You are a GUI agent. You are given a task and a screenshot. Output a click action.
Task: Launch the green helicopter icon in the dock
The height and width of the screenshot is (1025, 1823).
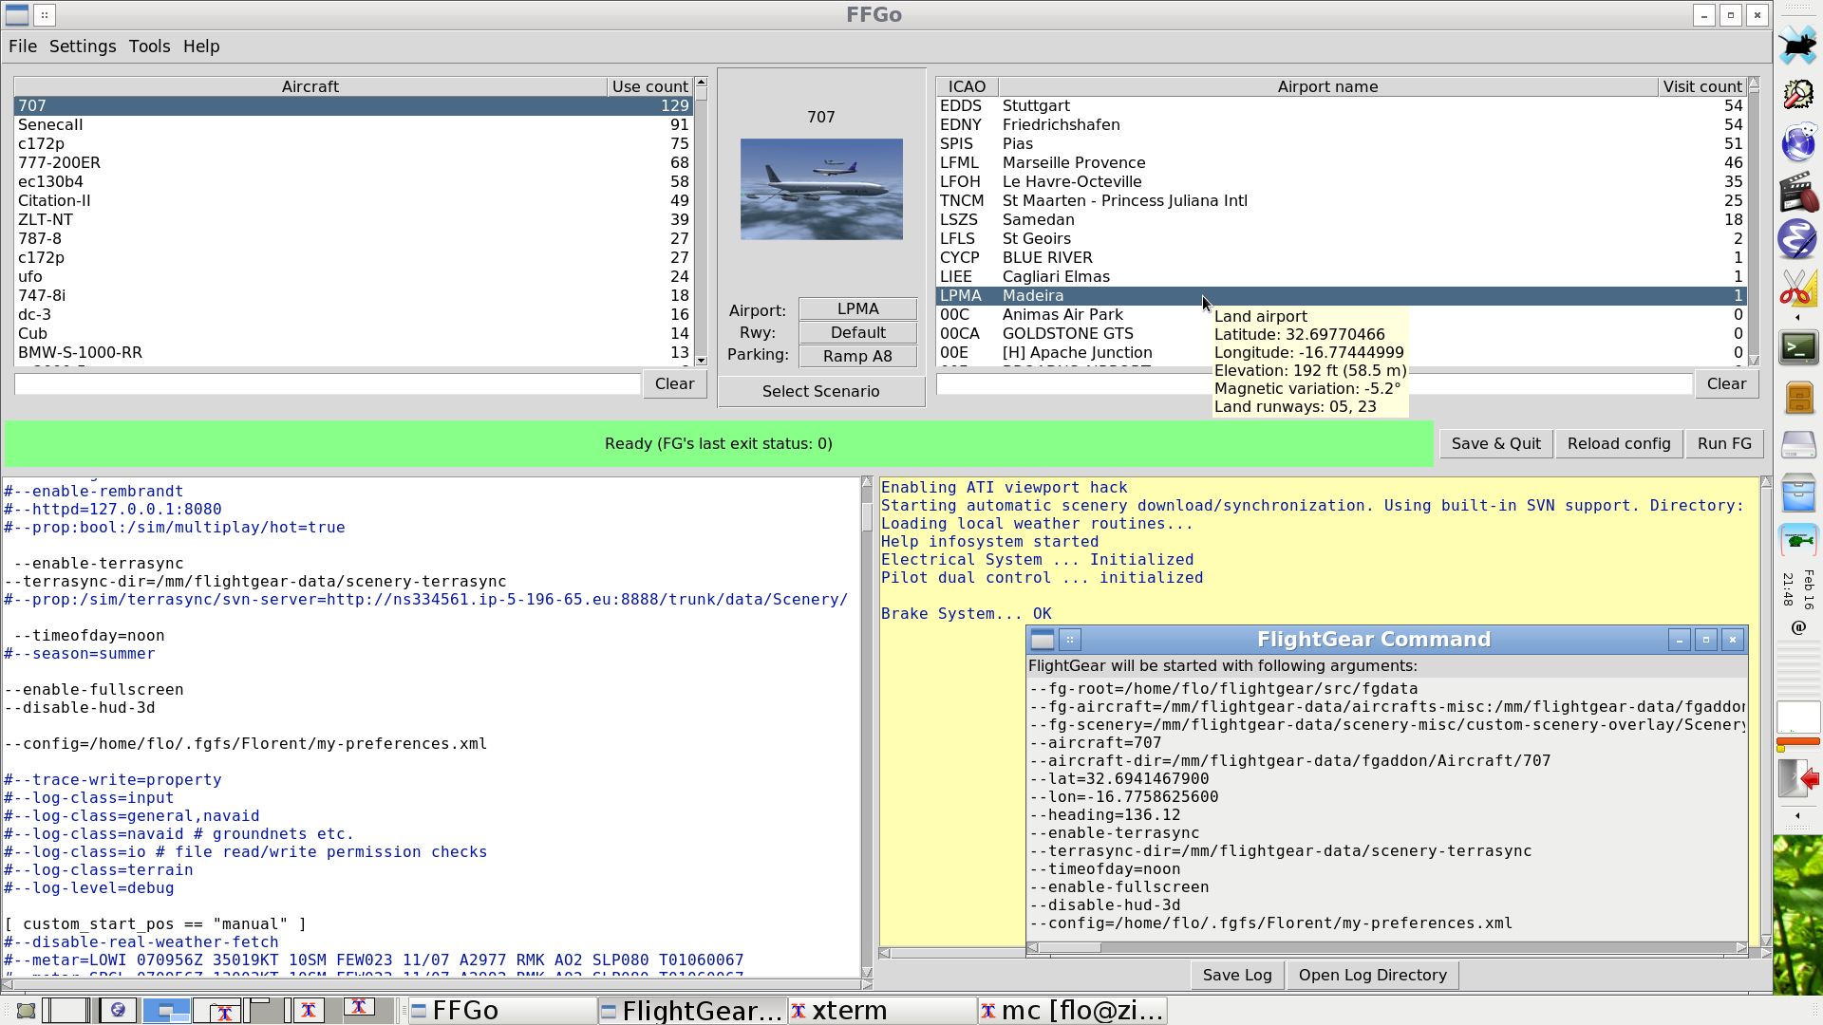pos(1798,541)
